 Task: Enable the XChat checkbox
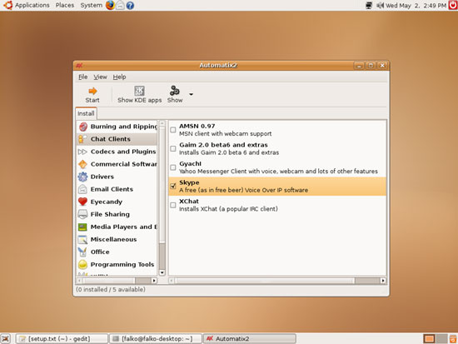tap(173, 205)
